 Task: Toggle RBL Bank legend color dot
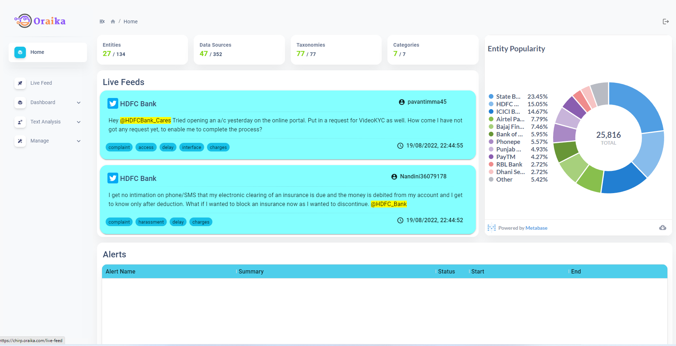pos(491,164)
